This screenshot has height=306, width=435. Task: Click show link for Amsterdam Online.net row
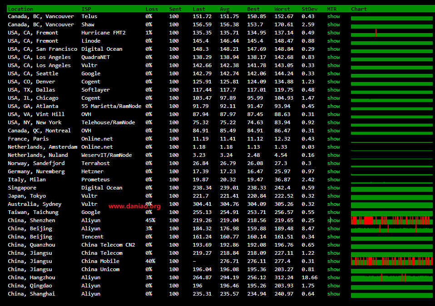[333, 147]
